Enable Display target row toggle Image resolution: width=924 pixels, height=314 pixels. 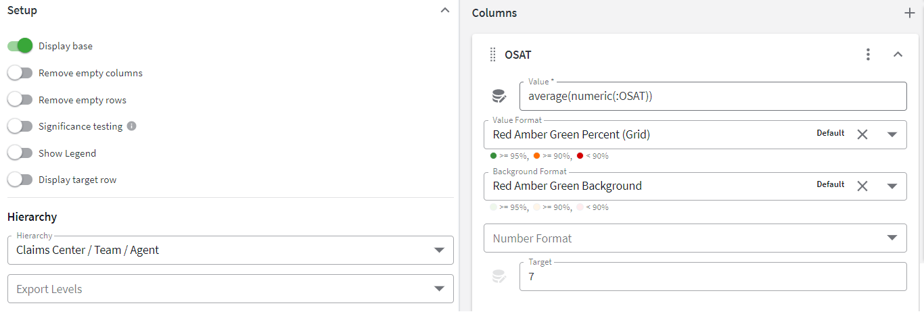click(20, 180)
